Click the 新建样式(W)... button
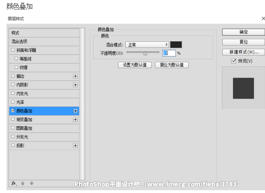 click(x=244, y=52)
